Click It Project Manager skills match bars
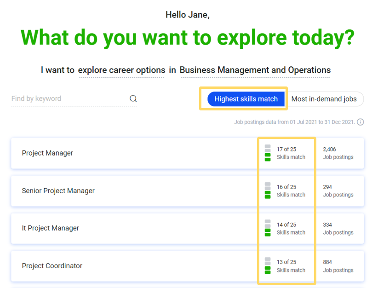 [x=268, y=228]
